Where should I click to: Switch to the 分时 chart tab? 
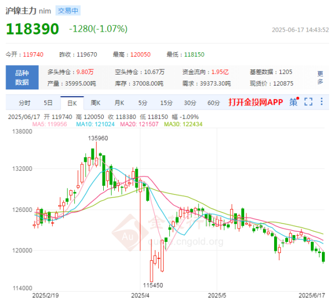24,103
